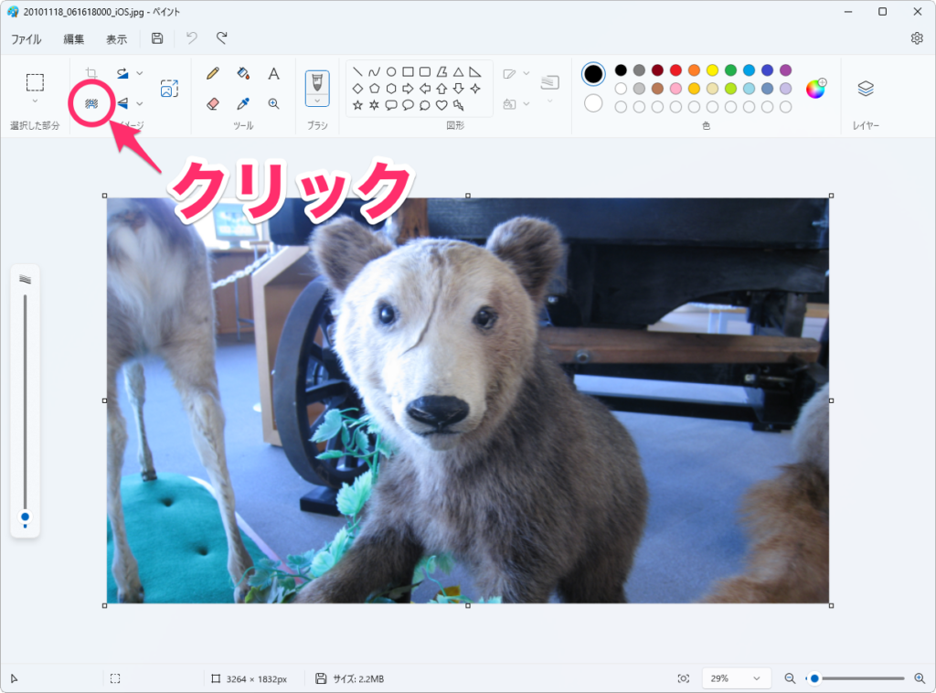
Task: Activate the Magnifier tool
Action: [x=273, y=103]
